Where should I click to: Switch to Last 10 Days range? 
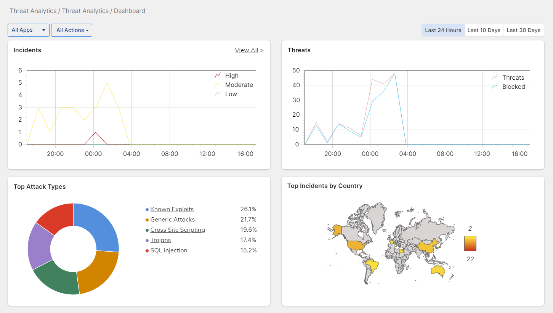(x=484, y=30)
